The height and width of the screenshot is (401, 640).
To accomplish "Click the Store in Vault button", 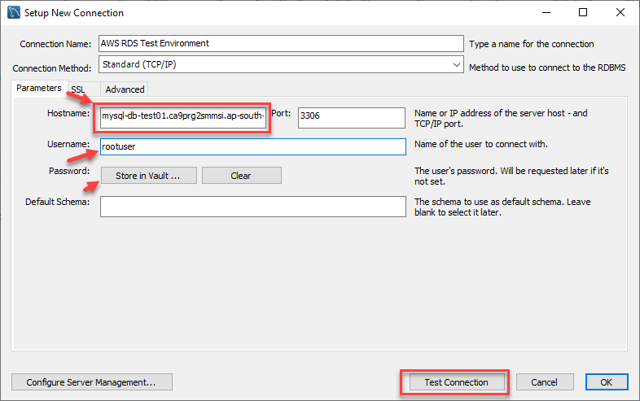I will coord(148,176).
